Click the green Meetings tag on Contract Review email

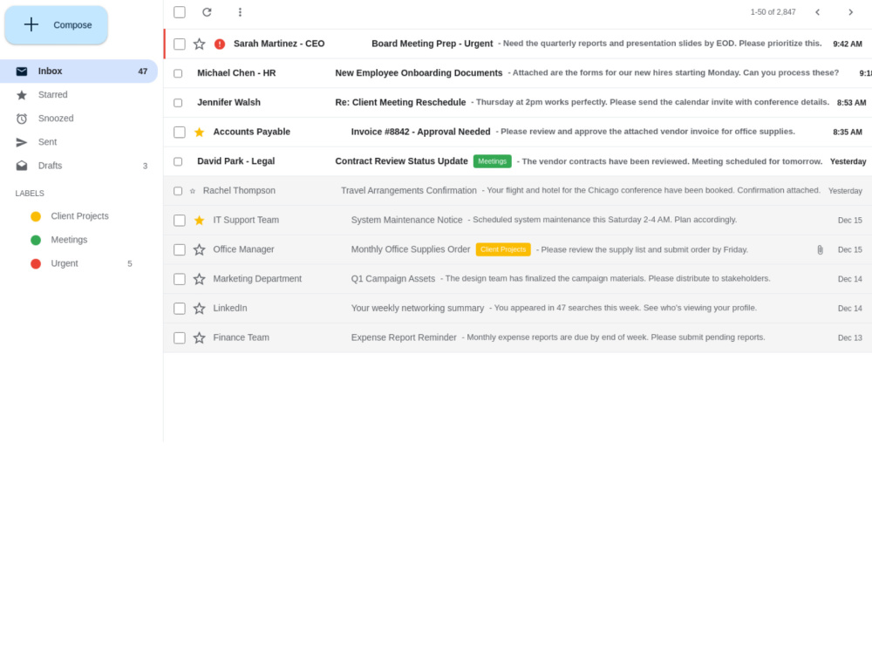click(x=492, y=161)
